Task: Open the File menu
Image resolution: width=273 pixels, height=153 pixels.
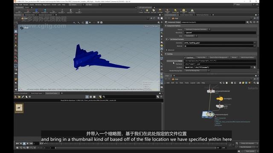Action: click(x=17, y=5)
